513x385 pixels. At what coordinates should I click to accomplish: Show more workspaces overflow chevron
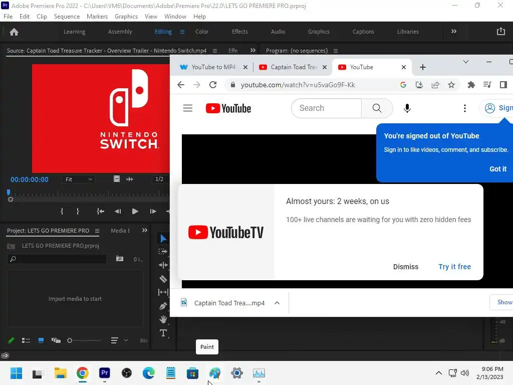point(453,32)
